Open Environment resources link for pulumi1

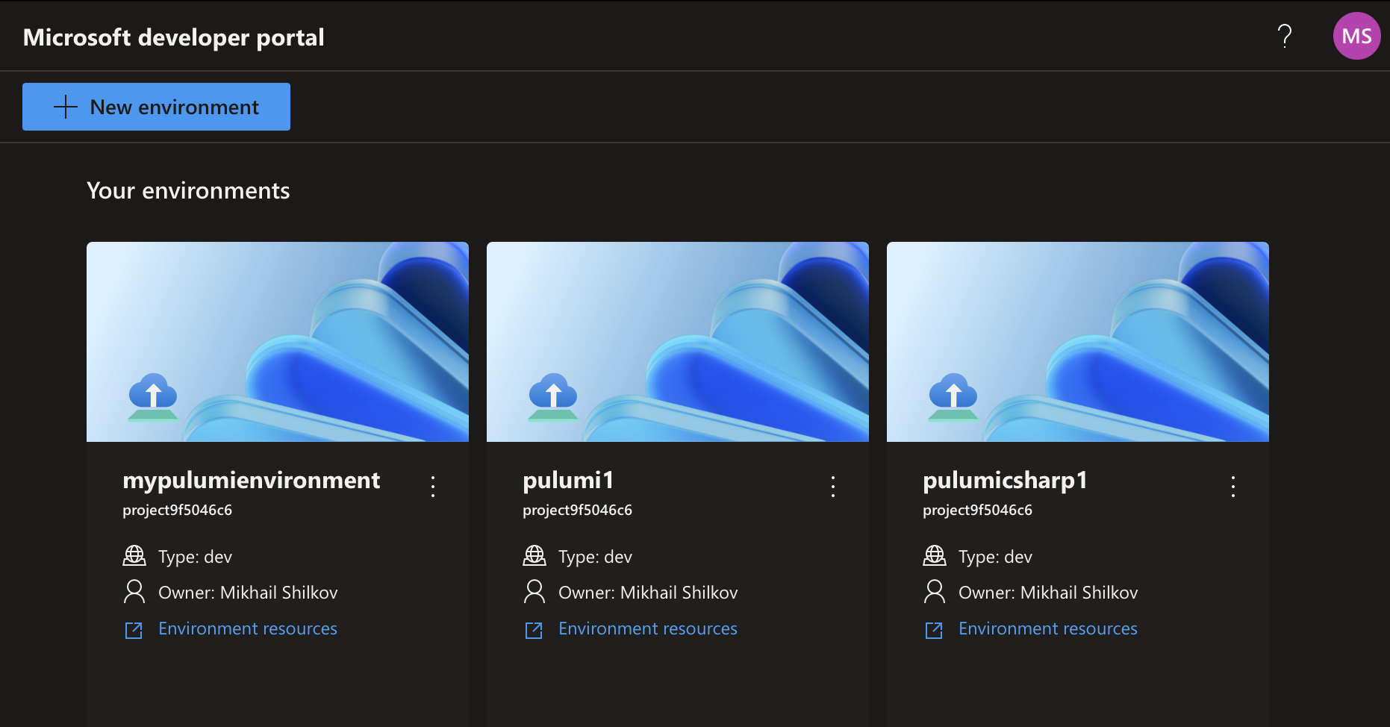click(648, 628)
